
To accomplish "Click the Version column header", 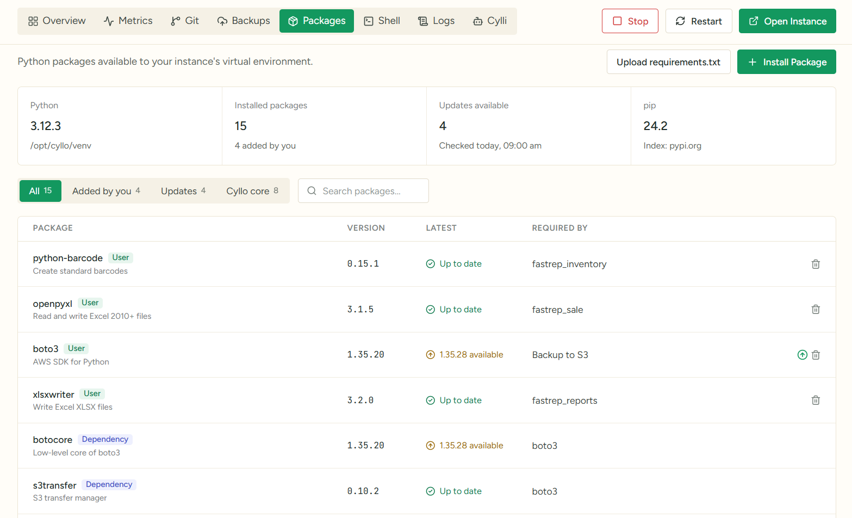I will [366, 228].
